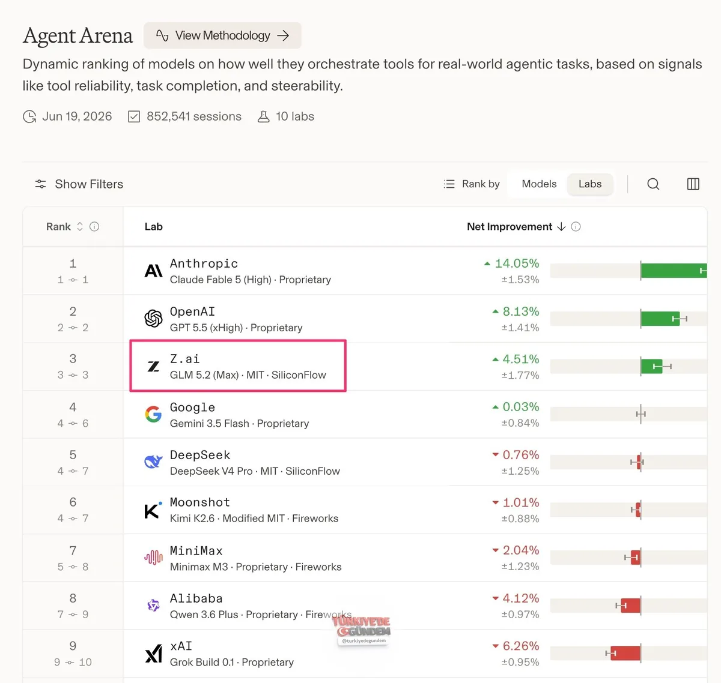Click the MiniMax waveform logo
The height and width of the screenshot is (683, 721).
153,558
